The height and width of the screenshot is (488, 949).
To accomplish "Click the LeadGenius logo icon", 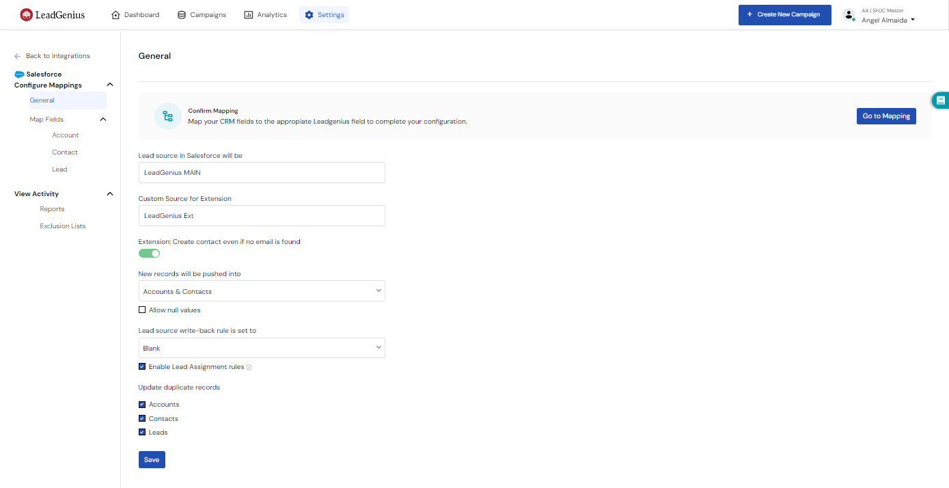I will click(26, 14).
